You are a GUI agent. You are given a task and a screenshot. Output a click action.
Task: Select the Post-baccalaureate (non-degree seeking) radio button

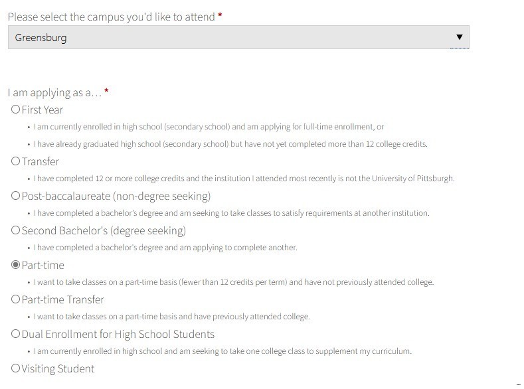(x=15, y=196)
